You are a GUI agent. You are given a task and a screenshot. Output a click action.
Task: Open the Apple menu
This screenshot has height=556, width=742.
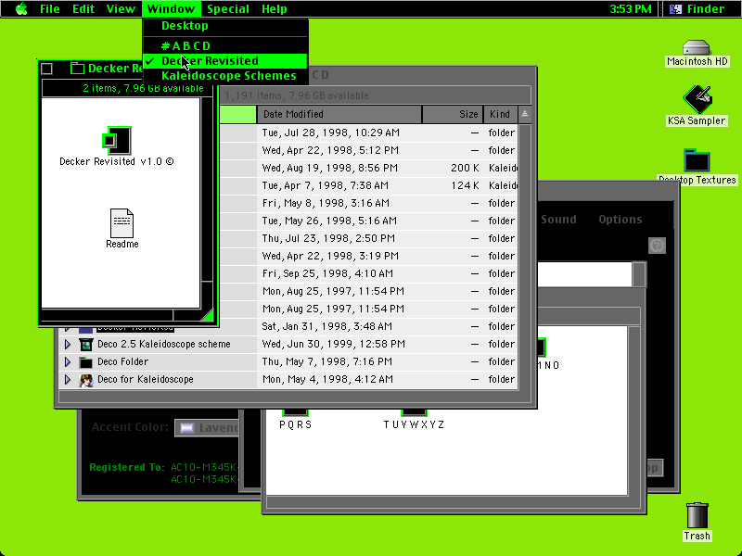[x=21, y=8]
